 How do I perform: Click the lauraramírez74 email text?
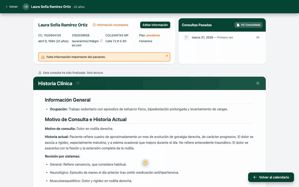85,43
